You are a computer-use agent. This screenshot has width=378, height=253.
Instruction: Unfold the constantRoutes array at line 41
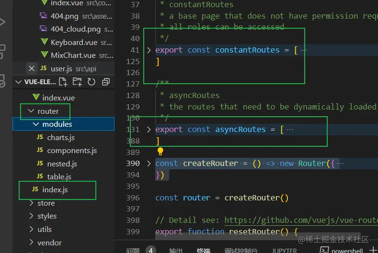click(149, 50)
